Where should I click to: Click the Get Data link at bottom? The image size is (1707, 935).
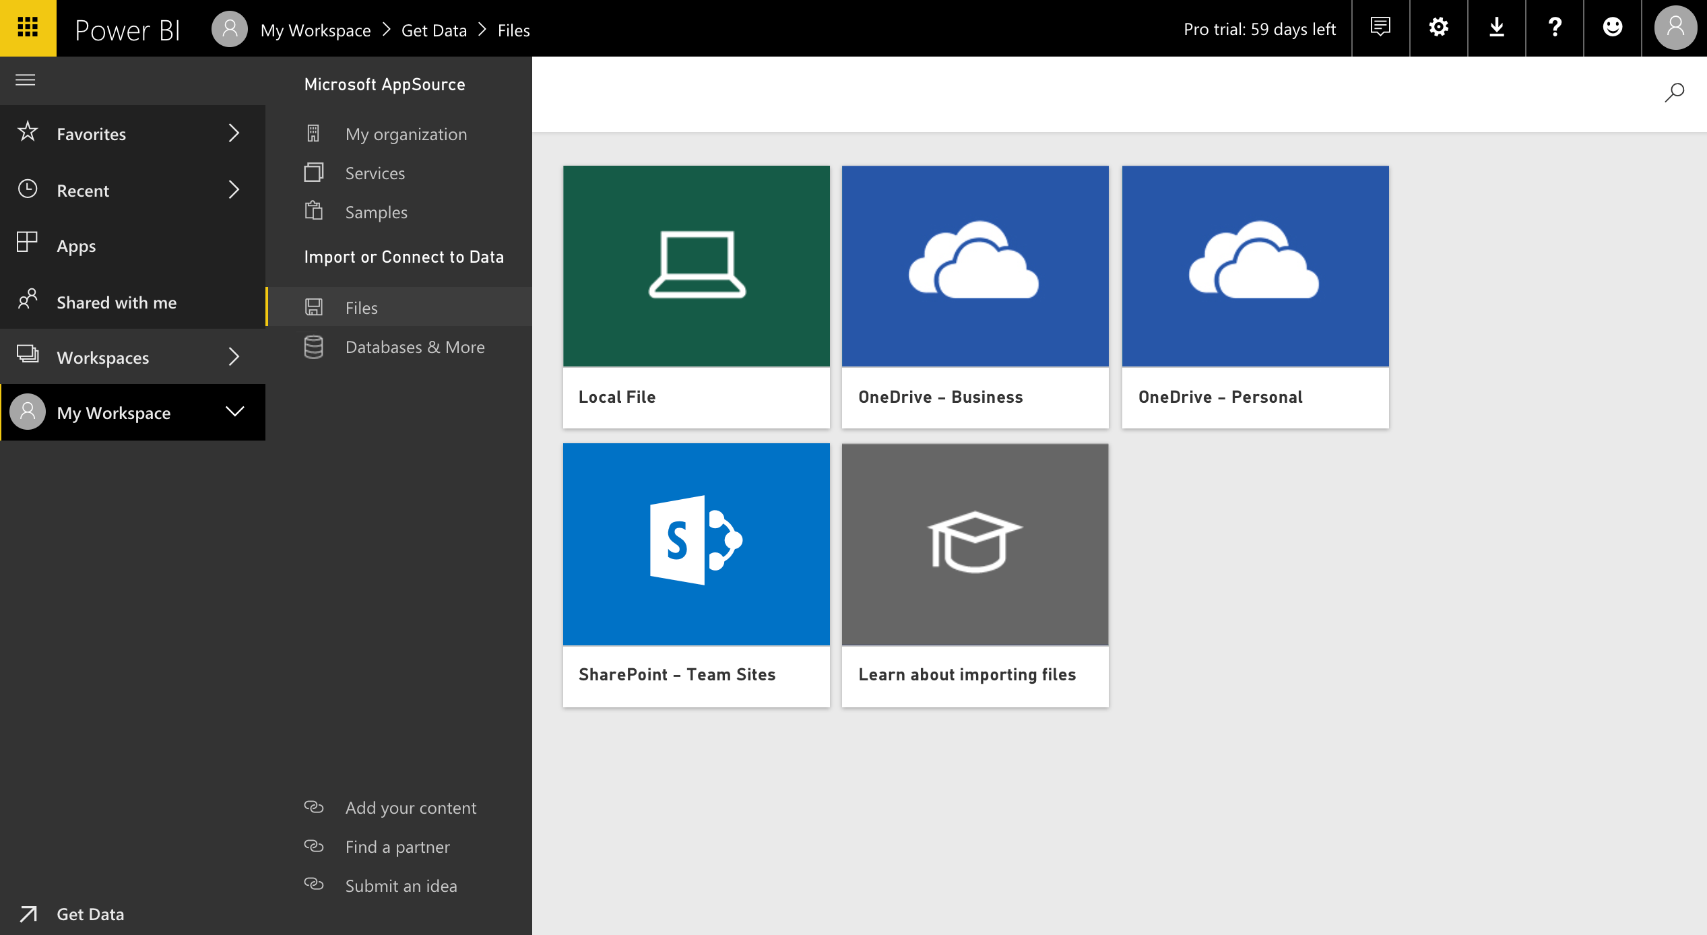pos(90,914)
